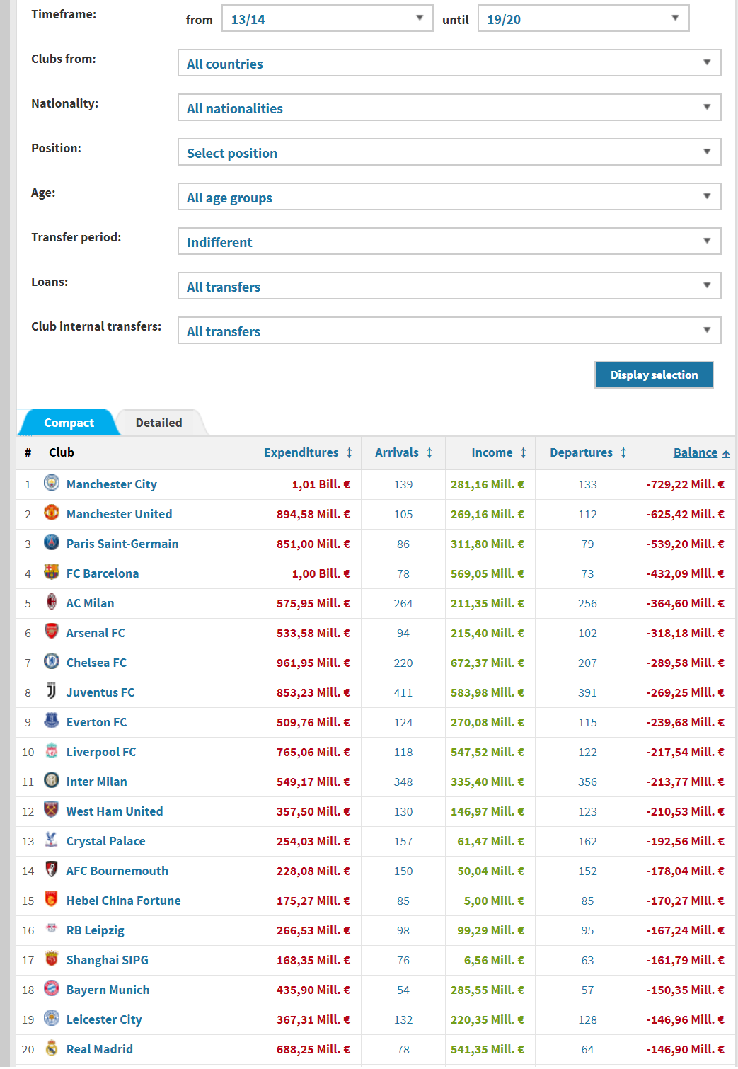This screenshot has width=738, height=1069.
Task: Click Chelsea's 220 arrivals count
Action: click(403, 663)
